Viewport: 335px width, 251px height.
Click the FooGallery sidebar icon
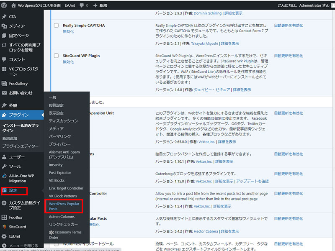point(4,84)
